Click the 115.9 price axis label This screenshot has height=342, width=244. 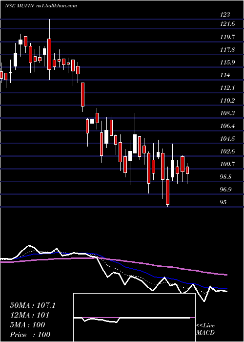click(x=227, y=63)
